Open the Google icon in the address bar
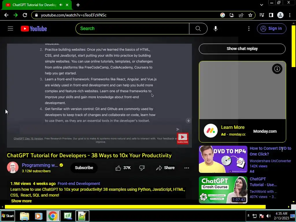The image size is (296, 222). click(223, 15)
